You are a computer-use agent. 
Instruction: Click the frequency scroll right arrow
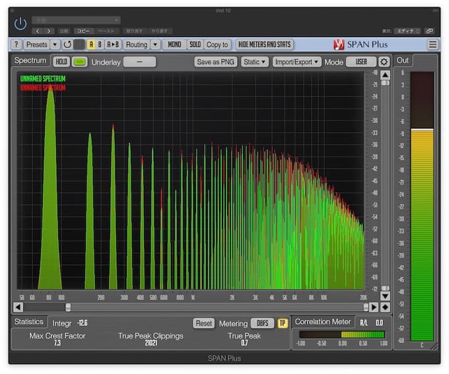click(374, 307)
